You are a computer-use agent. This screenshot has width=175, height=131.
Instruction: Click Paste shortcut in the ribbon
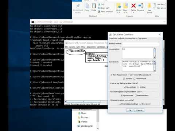[x=105, y=12]
